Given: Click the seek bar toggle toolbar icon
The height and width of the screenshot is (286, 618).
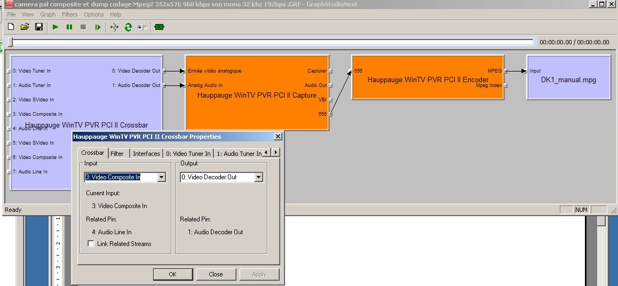Looking at the screenshot, I should coord(142,27).
